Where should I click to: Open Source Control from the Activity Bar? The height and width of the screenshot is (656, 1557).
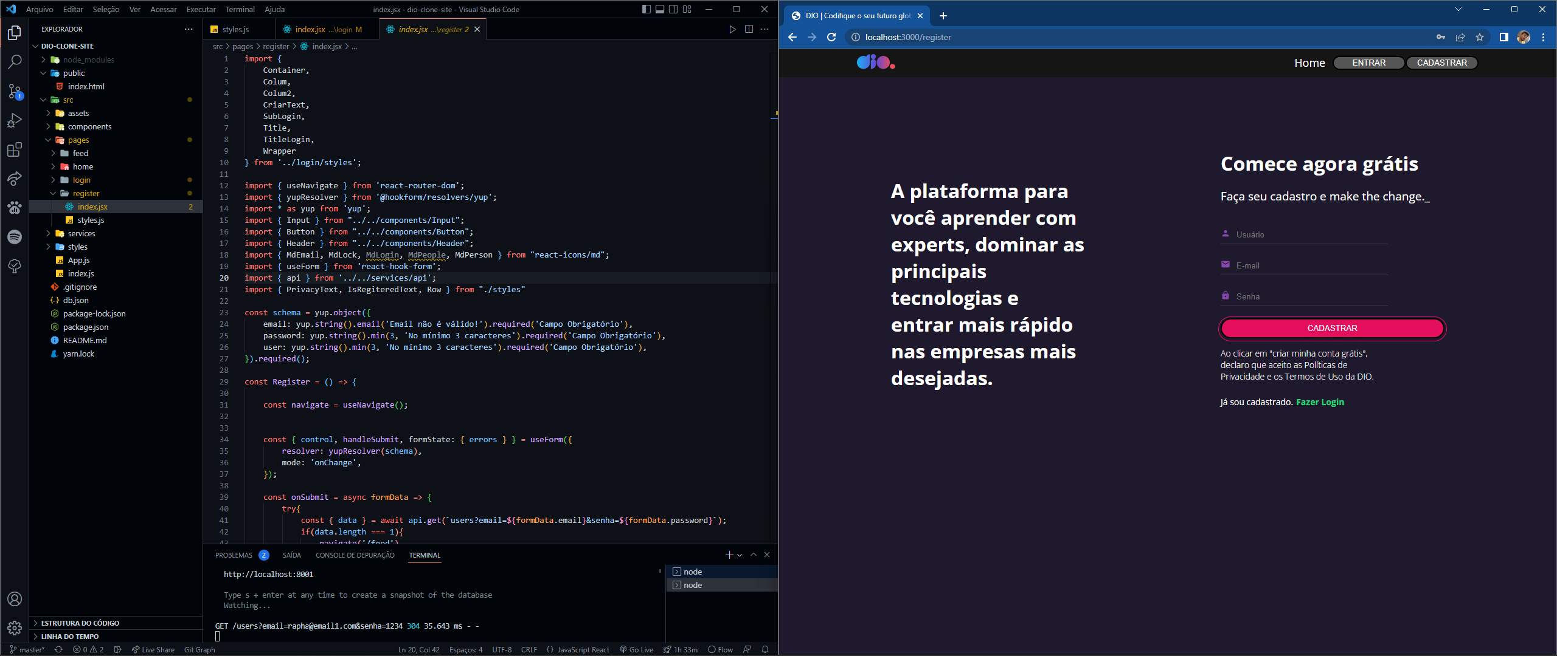pos(15,91)
